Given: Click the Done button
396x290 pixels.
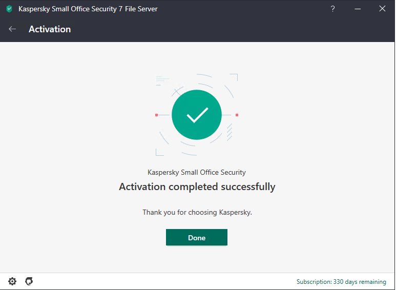Looking at the screenshot, I should (197, 237).
